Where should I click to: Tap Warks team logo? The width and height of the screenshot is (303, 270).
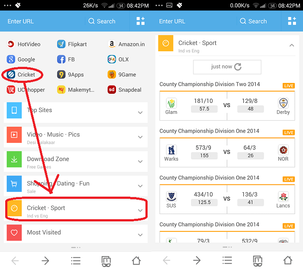tap(171, 150)
